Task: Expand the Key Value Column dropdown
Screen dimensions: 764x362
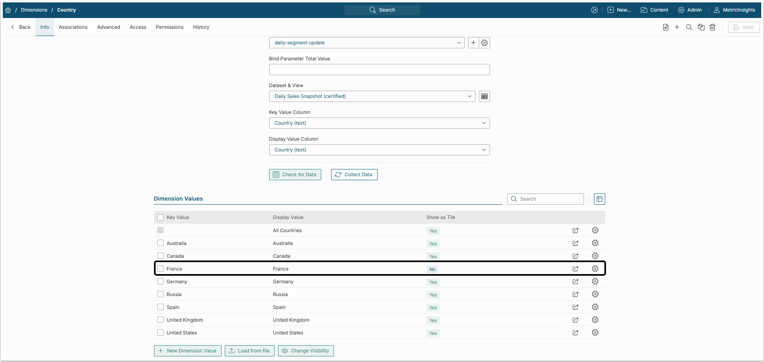Action: (x=379, y=123)
